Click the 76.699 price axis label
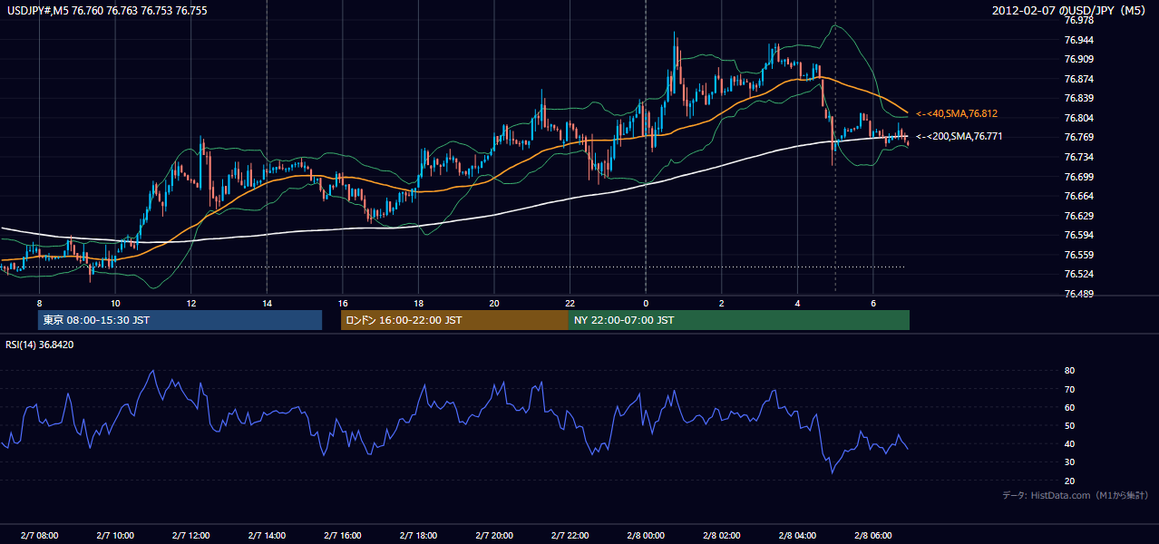Image resolution: width=1159 pixels, height=544 pixels. click(1079, 177)
